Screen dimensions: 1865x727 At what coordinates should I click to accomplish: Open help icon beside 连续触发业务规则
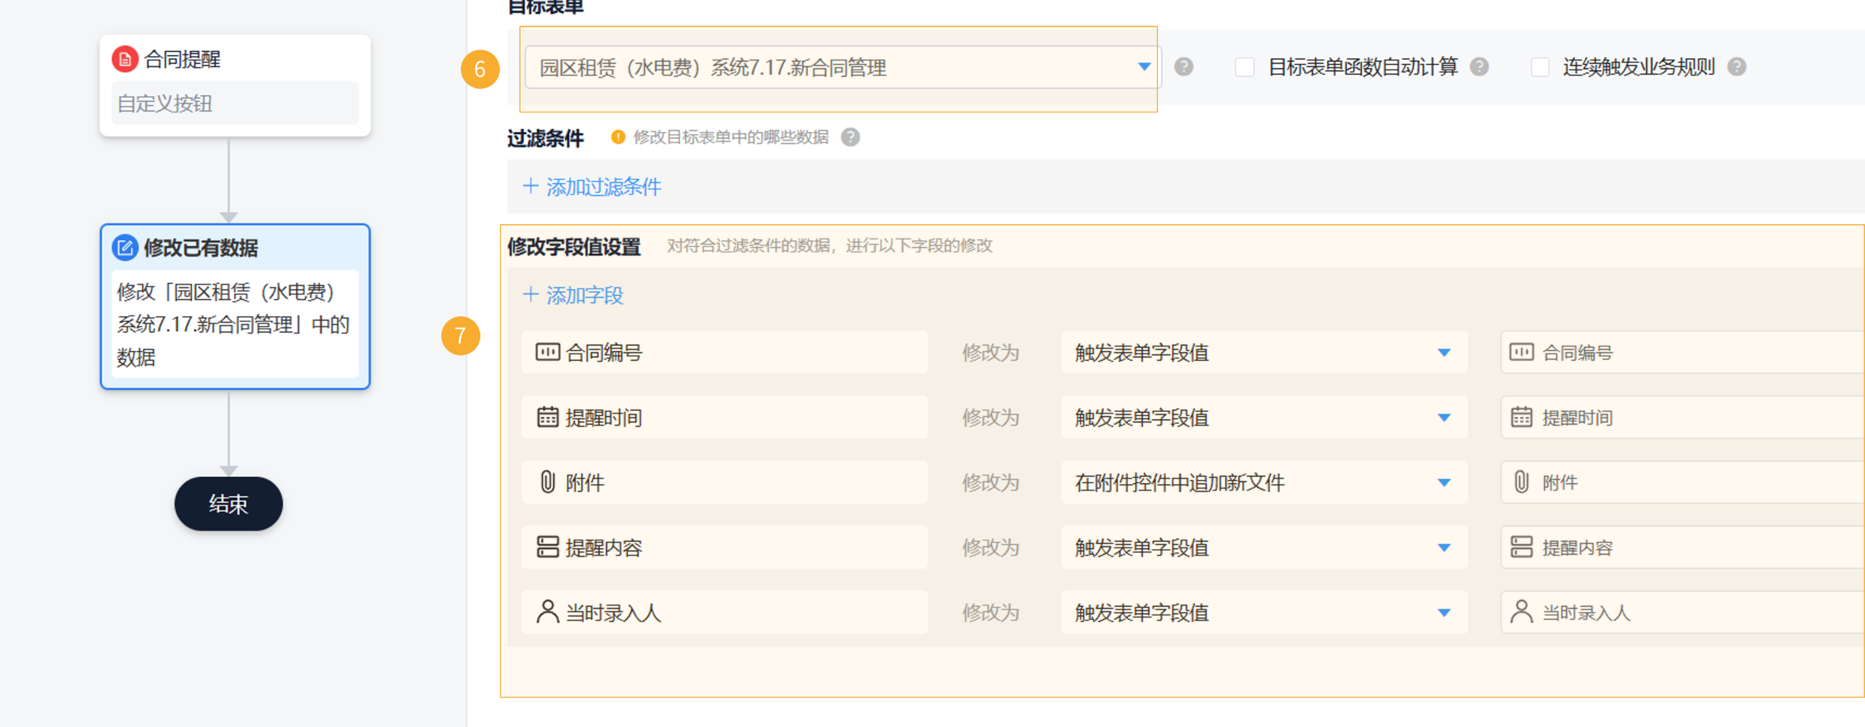pos(1737,67)
